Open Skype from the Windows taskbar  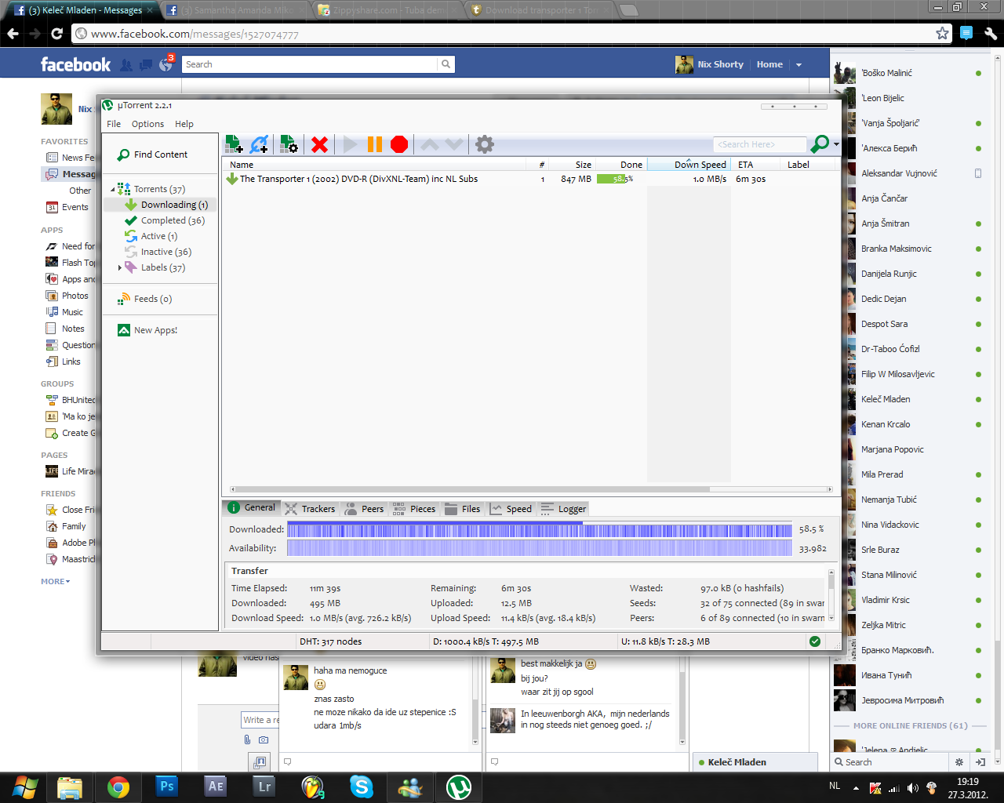point(361,787)
